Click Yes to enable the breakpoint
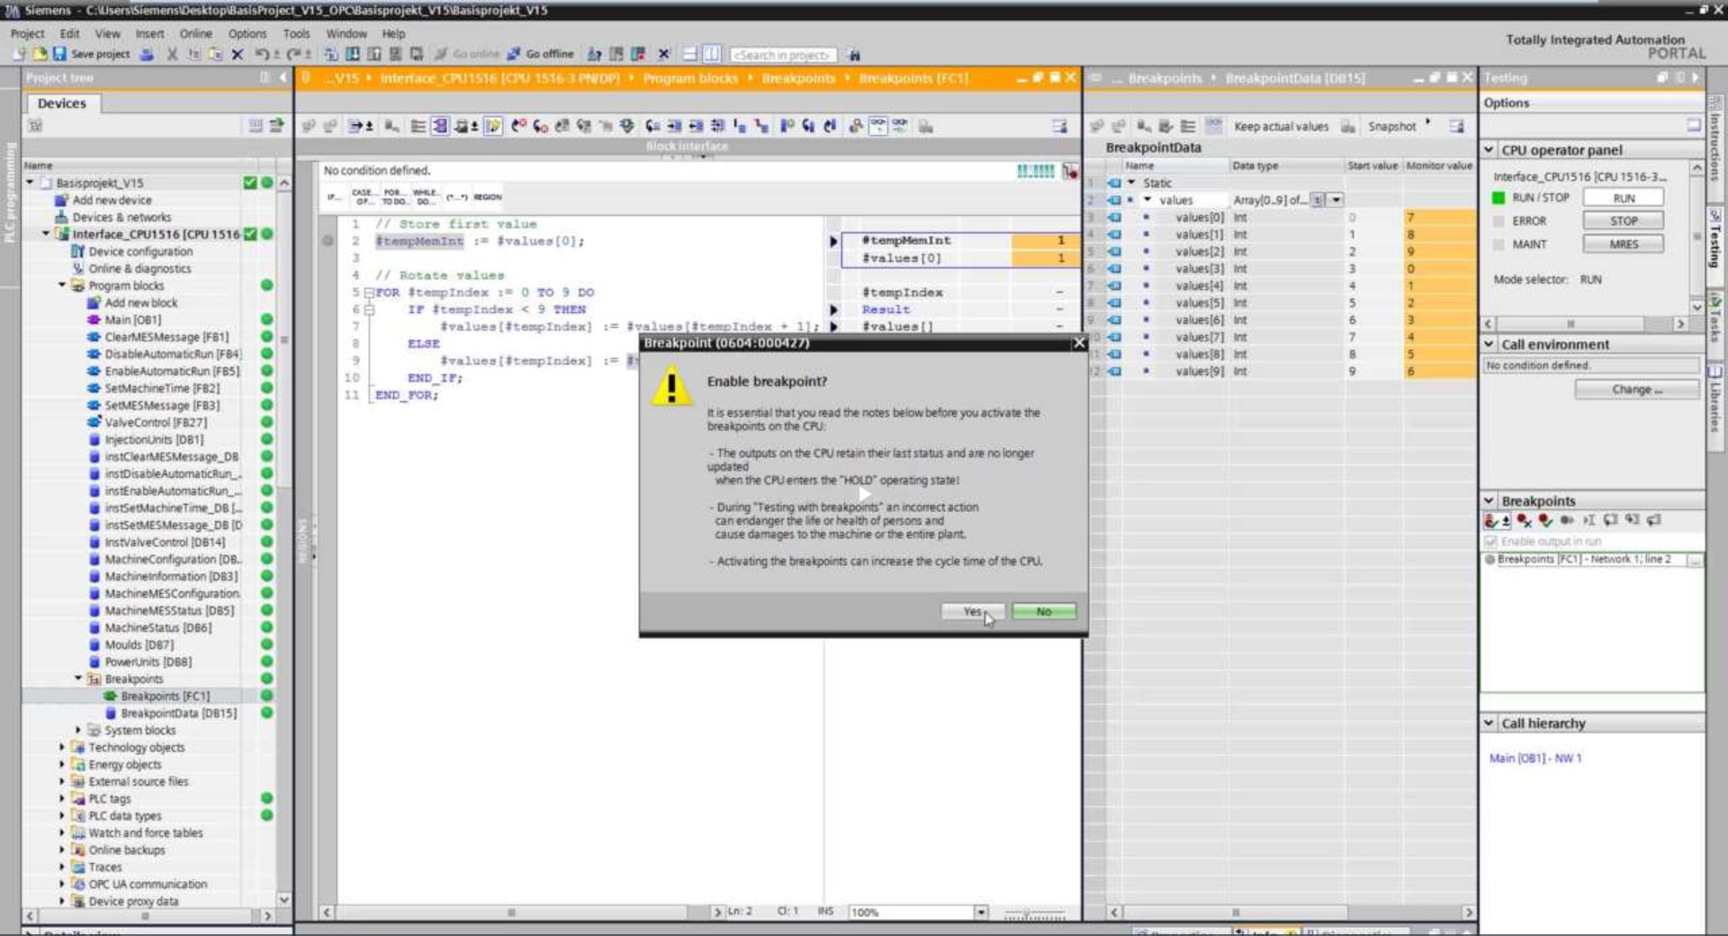 tap(971, 612)
